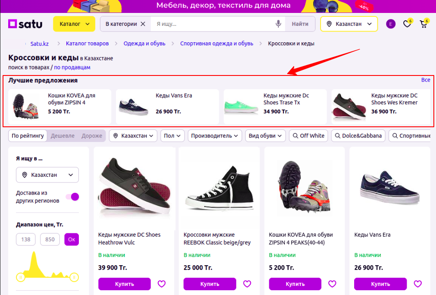Toggle 'Доставка из других регионов' switch
This screenshot has height=295, width=436.
pos(72,197)
